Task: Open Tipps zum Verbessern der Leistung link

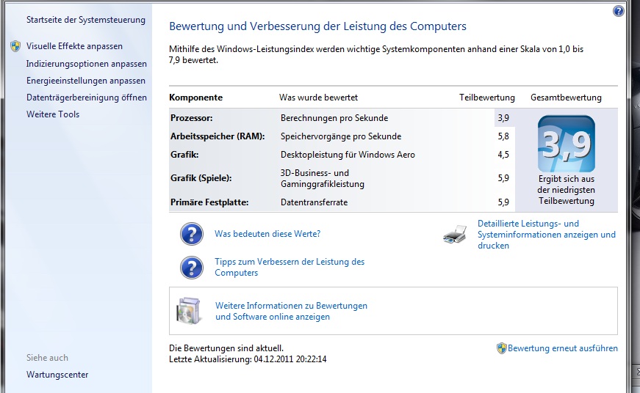Action: (x=290, y=267)
